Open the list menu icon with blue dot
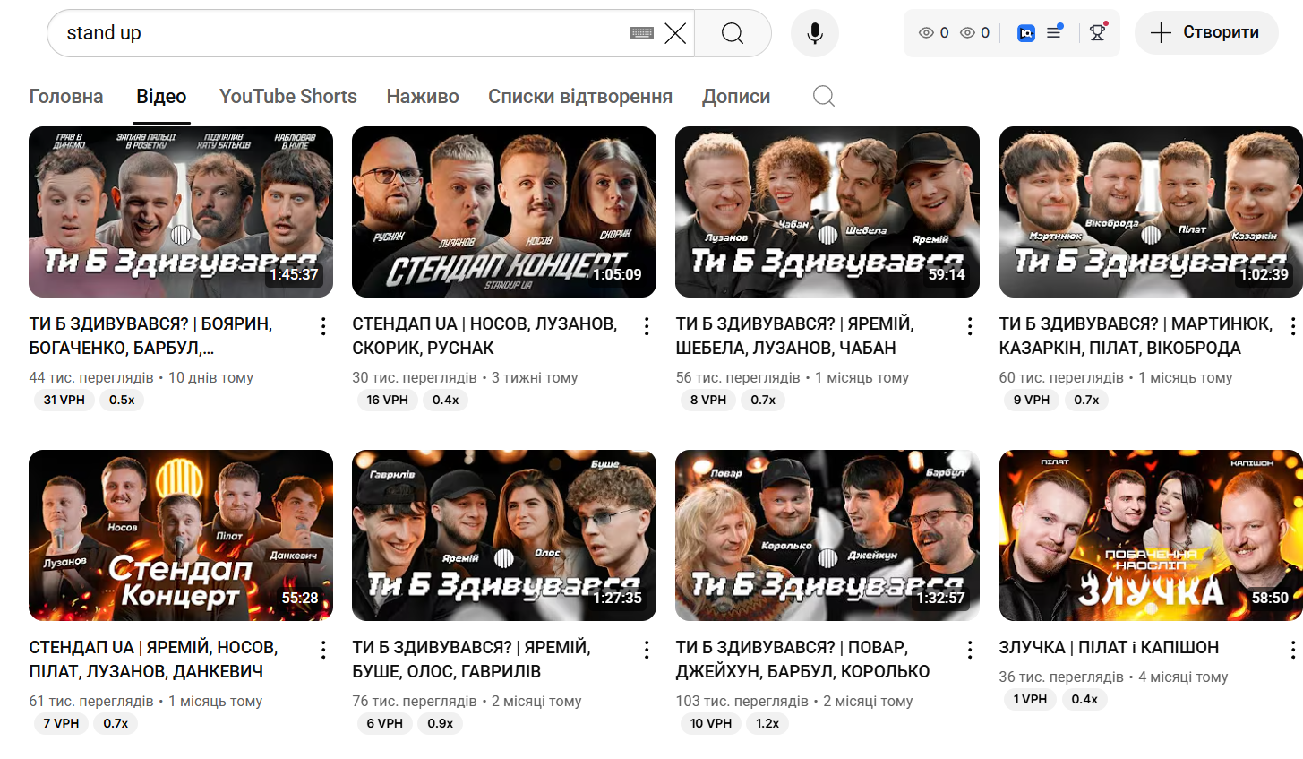 tap(1055, 32)
